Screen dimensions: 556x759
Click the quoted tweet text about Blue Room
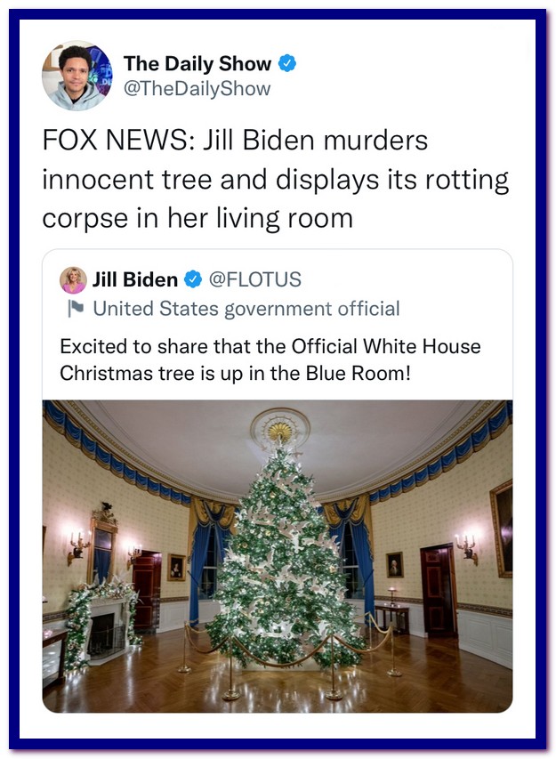[270, 359]
